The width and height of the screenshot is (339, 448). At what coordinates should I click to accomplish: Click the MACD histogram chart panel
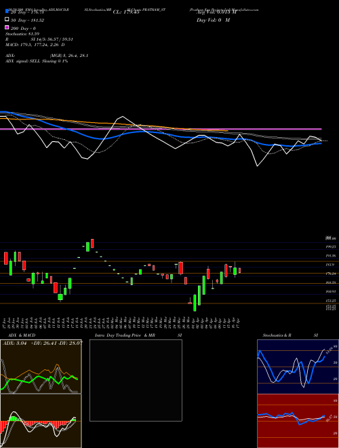(41, 421)
